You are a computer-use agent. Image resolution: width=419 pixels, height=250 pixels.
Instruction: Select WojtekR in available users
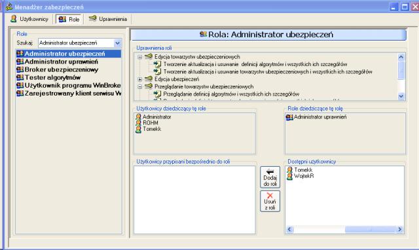tap(304, 176)
